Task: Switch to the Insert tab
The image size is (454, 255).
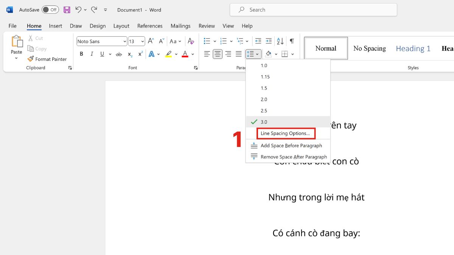Action: [55, 26]
